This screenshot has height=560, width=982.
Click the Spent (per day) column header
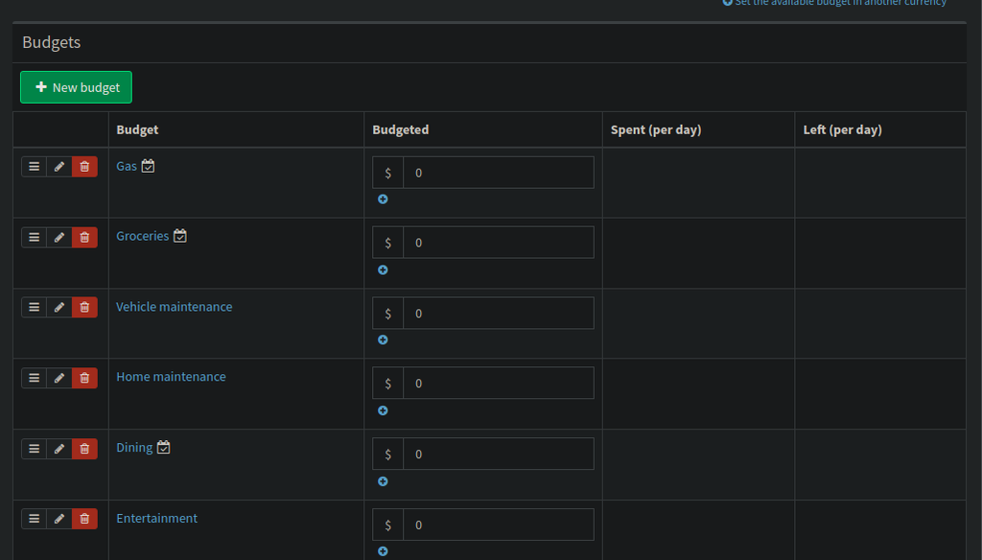(x=656, y=129)
